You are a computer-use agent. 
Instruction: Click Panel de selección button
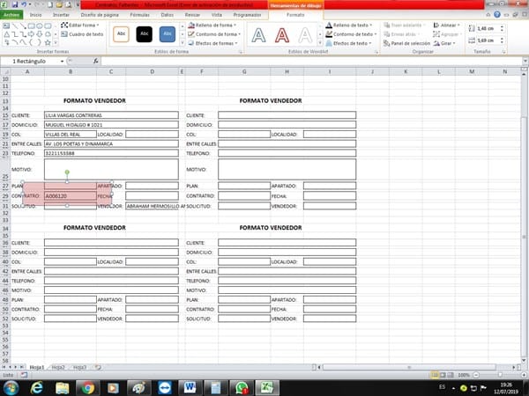point(406,43)
